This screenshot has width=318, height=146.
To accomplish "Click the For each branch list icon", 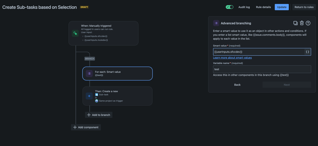I will pyautogui.click(x=89, y=73).
